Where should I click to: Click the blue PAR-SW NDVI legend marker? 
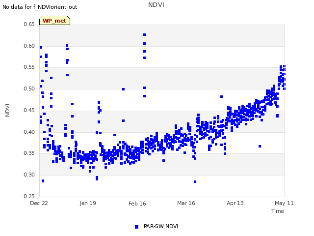tap(136, 227)
